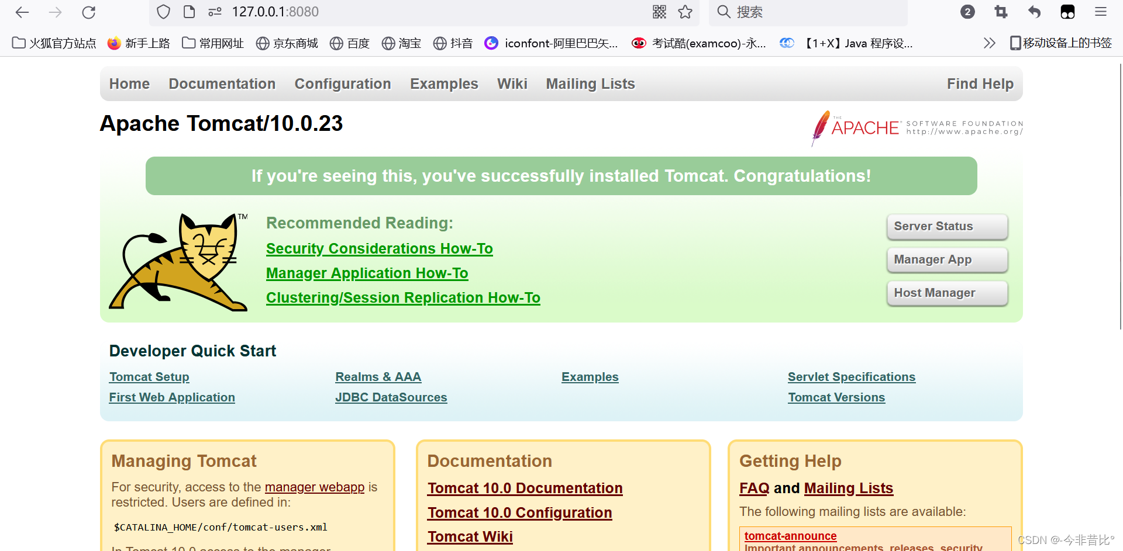Open site permissions icon in address bar
Viewport: 1123px width, 551px height.
pos(215,12)
